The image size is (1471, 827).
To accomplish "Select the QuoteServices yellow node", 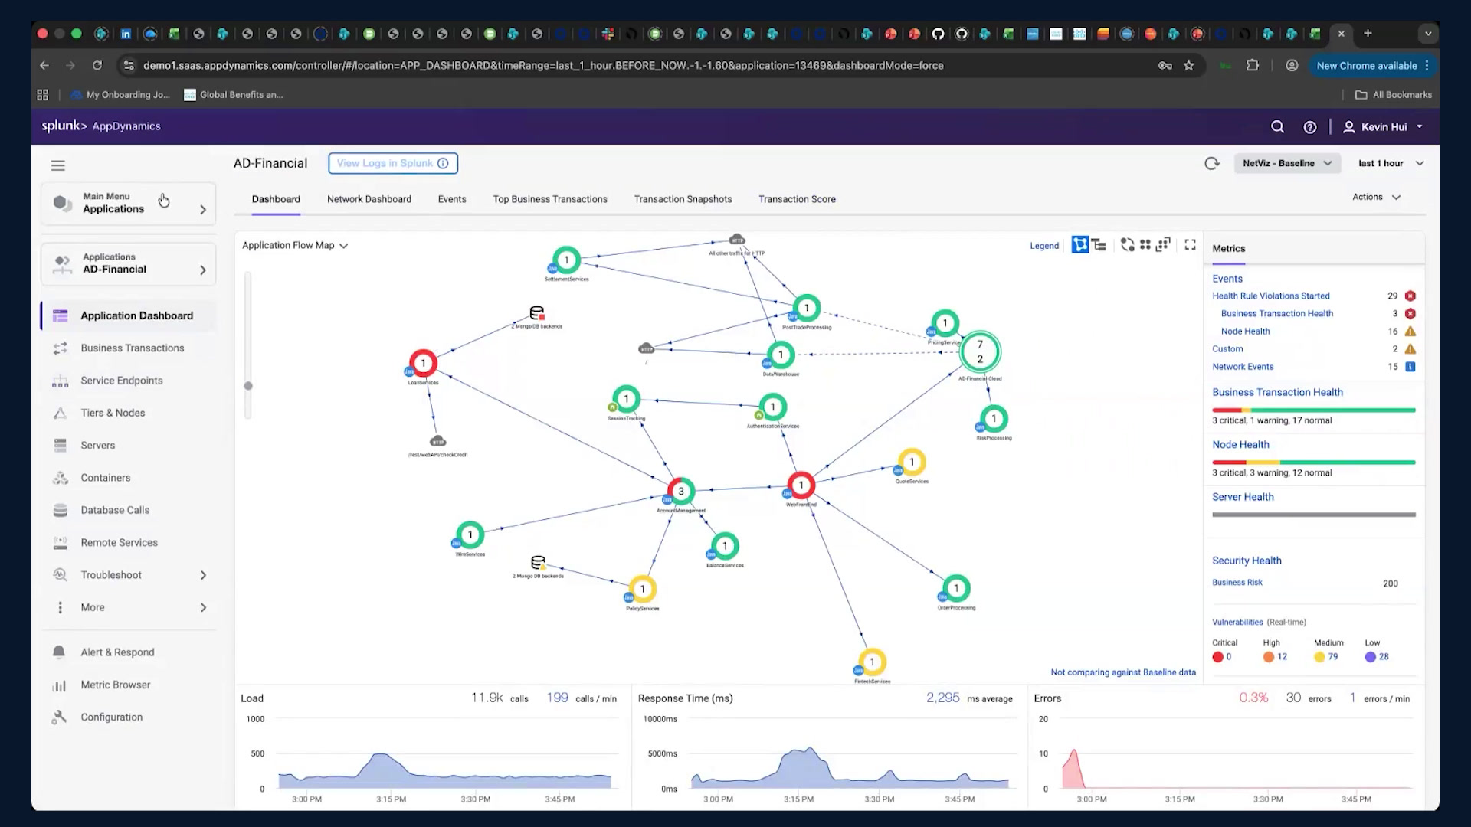I will [911, 463].
